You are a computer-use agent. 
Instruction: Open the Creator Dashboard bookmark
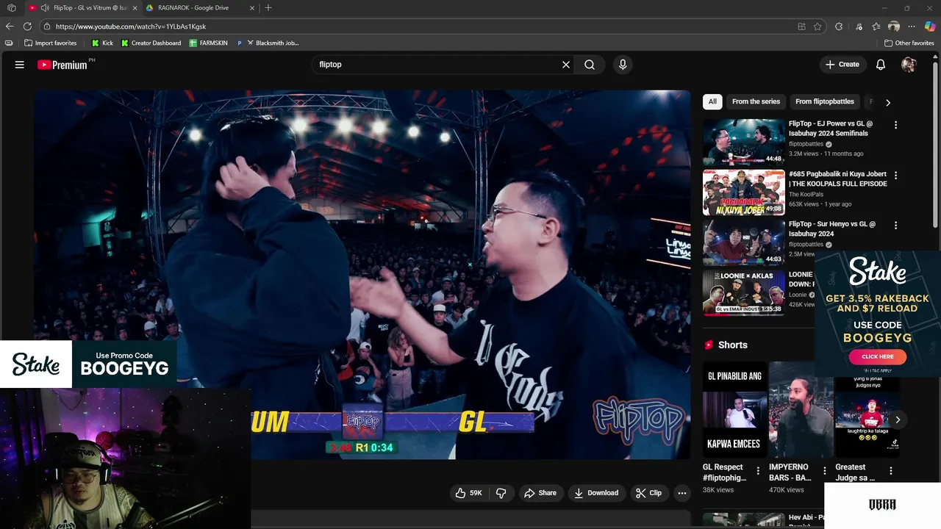point(151,43)
